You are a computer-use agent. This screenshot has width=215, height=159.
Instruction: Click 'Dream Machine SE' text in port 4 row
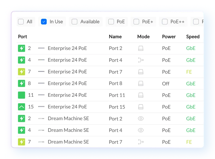[68, 130]
